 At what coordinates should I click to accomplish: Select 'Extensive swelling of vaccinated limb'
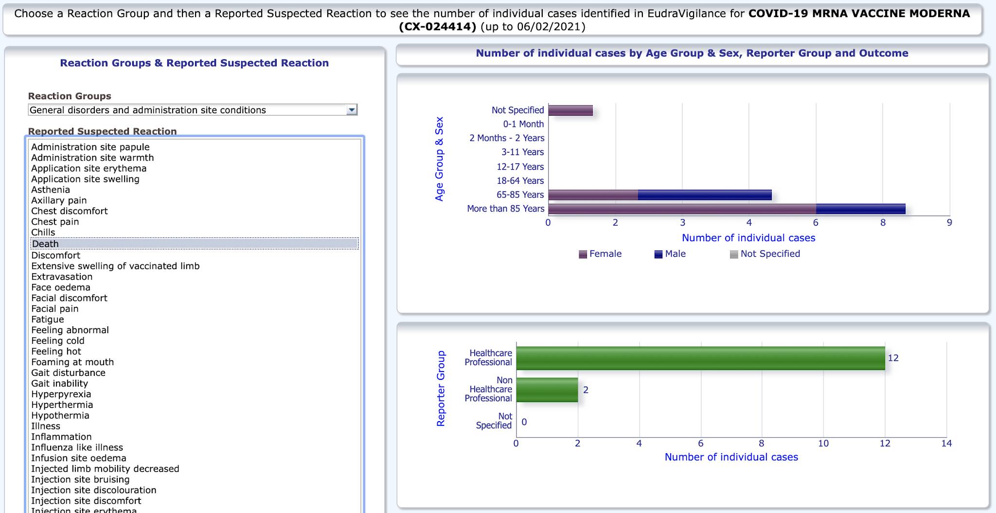click(x=115, y=266)
